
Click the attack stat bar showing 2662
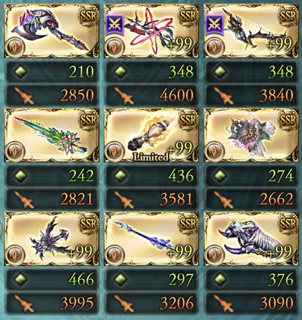point(251,199)
